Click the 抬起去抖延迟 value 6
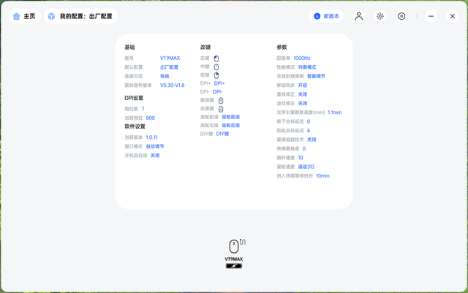Screen dimensions: 468x293 (309, 130)
